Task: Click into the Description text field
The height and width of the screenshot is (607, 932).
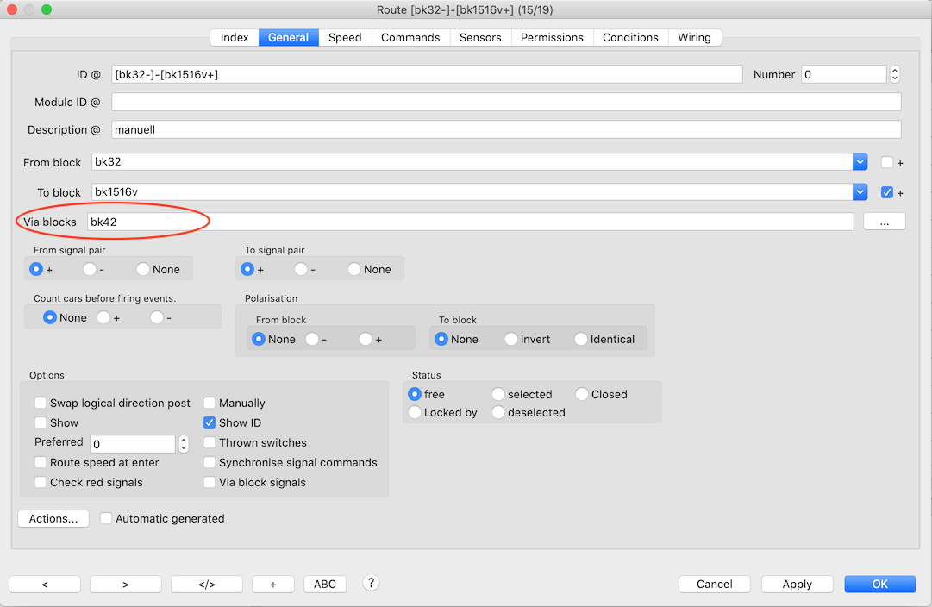Action: (506, 129)
